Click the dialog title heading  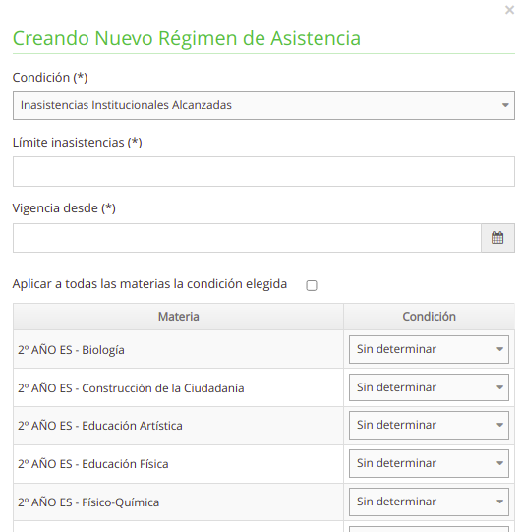click(x=187, y=38)
